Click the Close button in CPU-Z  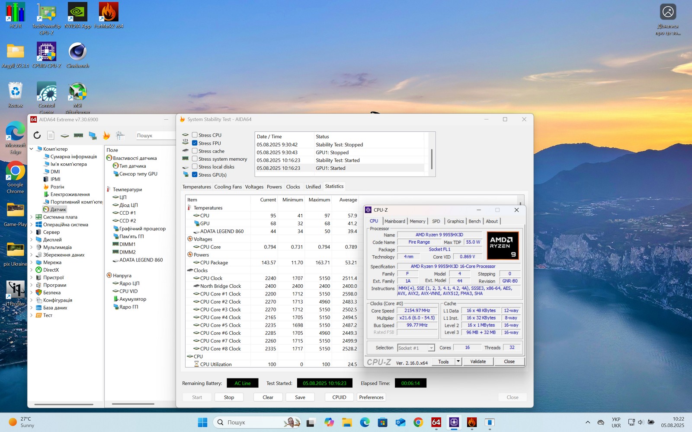coord(509,361)
